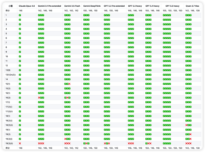Viewport: 205px width, 152px height.
Task: Click Claude Opus 4.8 checkmark for question 18(2)(ii)
Action: 20,125
